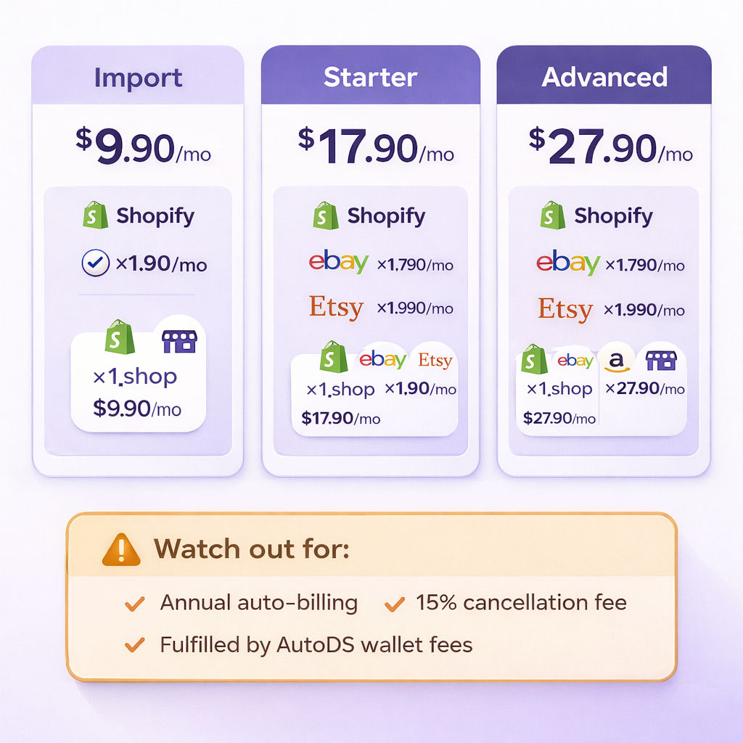Select the Advanced plan header
Image resolution: width=743 pixels, height=743 pixels.
point(604,77)
